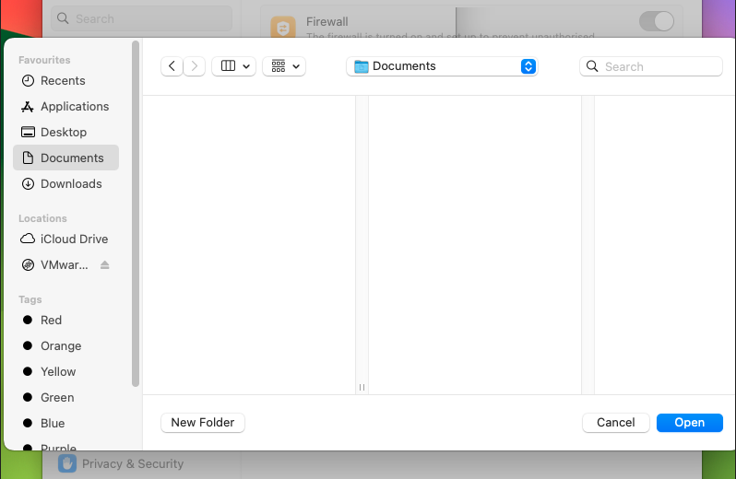The image size is (736, 479).
Task: Eject the VMware volume
Action: (x=104, y=264)
